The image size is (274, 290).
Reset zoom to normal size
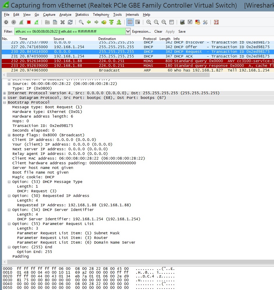(x=164, y=22)
